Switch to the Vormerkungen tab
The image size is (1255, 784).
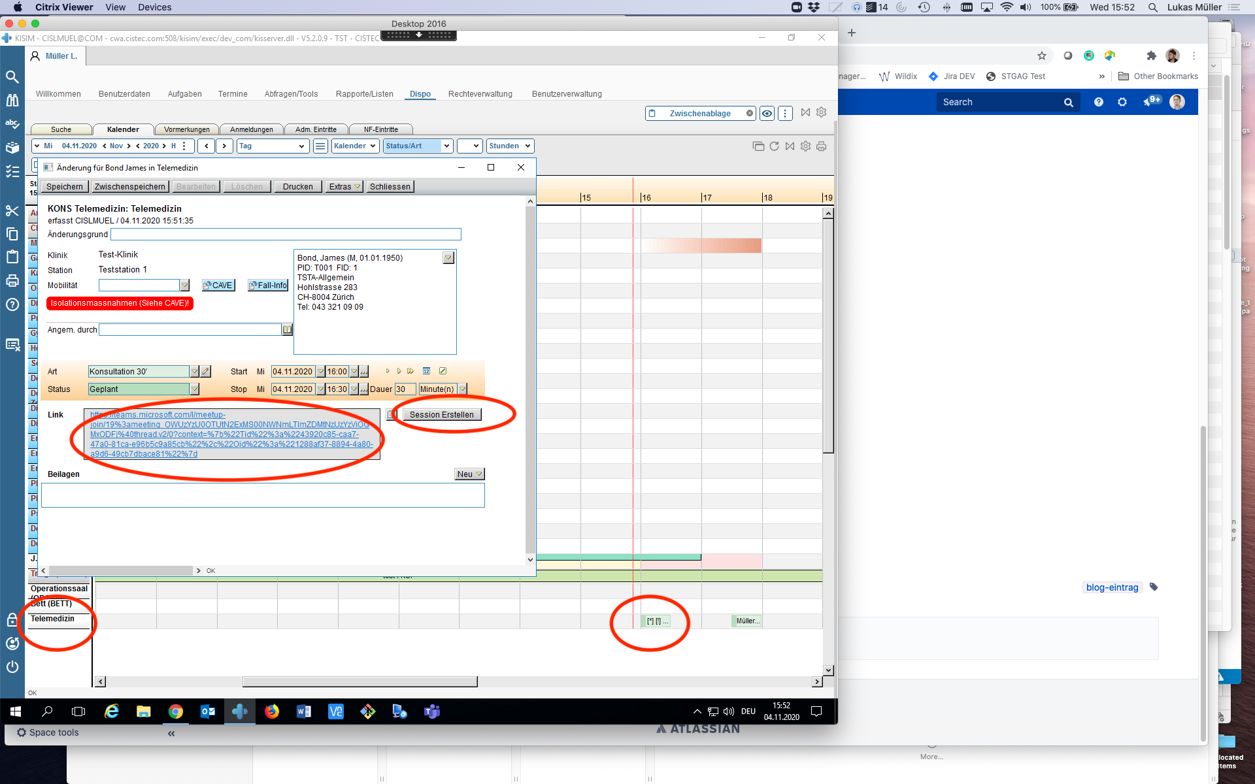point(187,129)
